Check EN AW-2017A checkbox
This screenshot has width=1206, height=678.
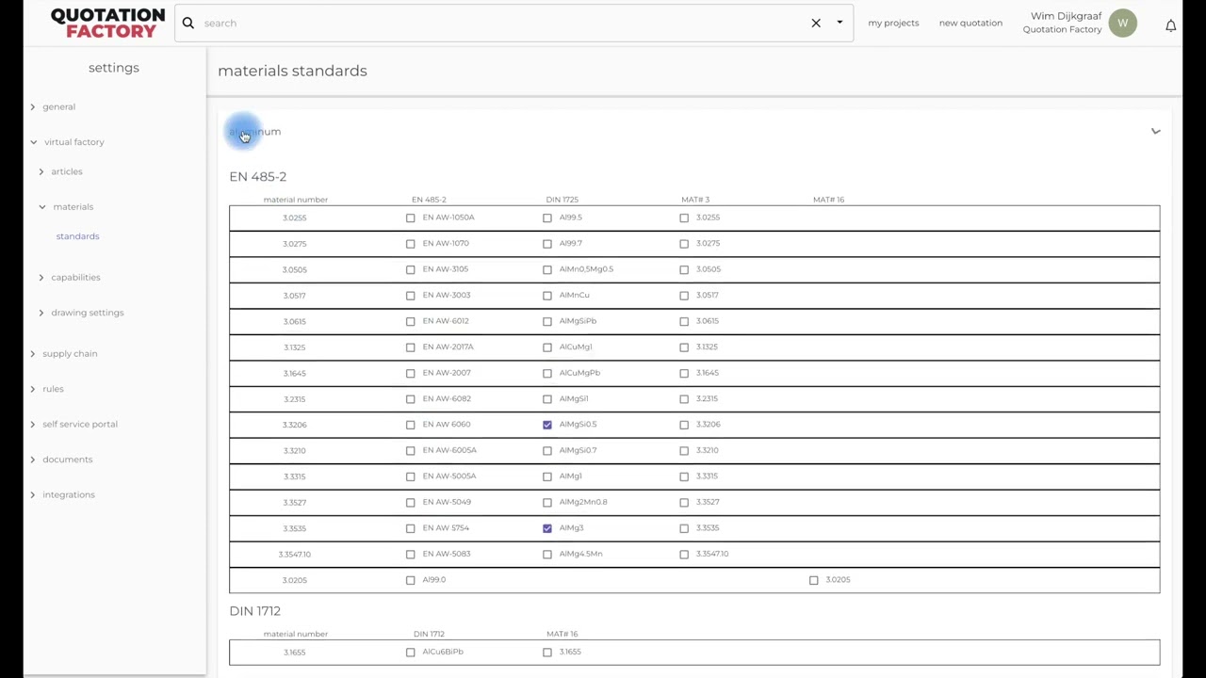(411, 347)
